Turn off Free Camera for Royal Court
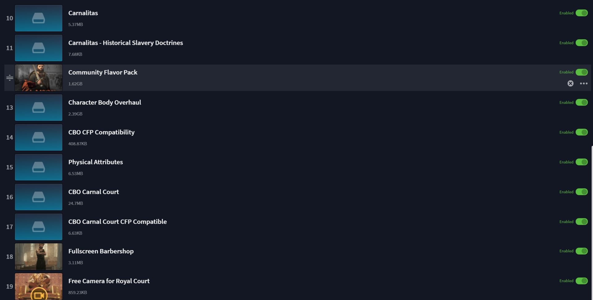 (x=582, y=281)
